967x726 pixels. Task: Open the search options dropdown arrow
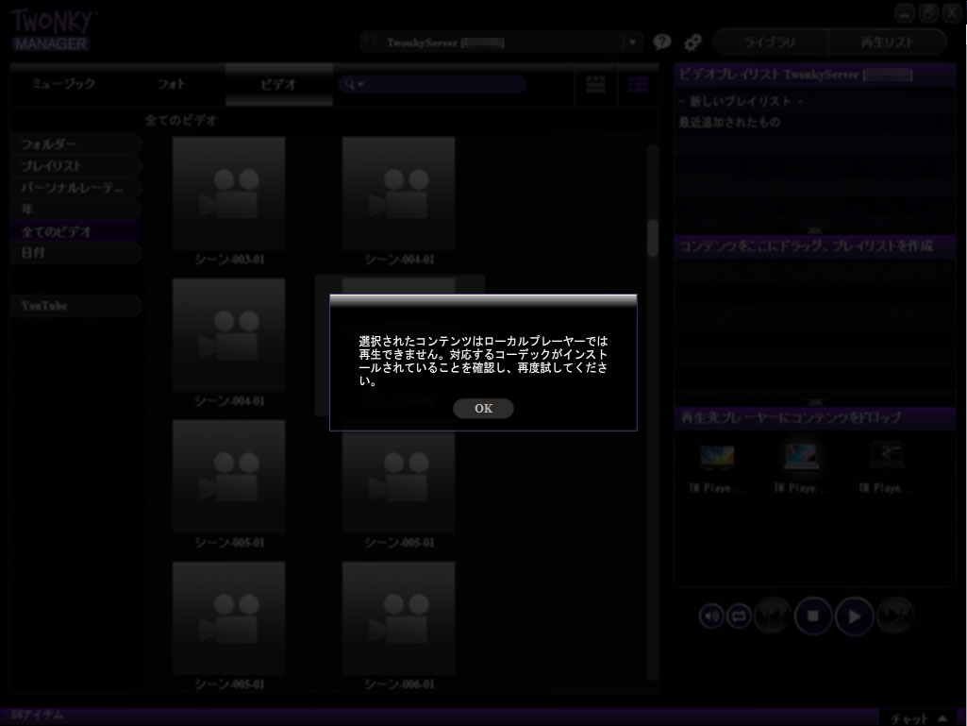pos(360,84)
